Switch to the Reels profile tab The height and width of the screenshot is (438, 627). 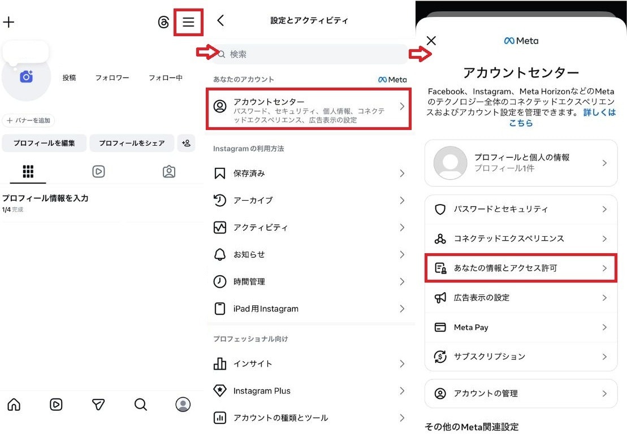(98, 172)
